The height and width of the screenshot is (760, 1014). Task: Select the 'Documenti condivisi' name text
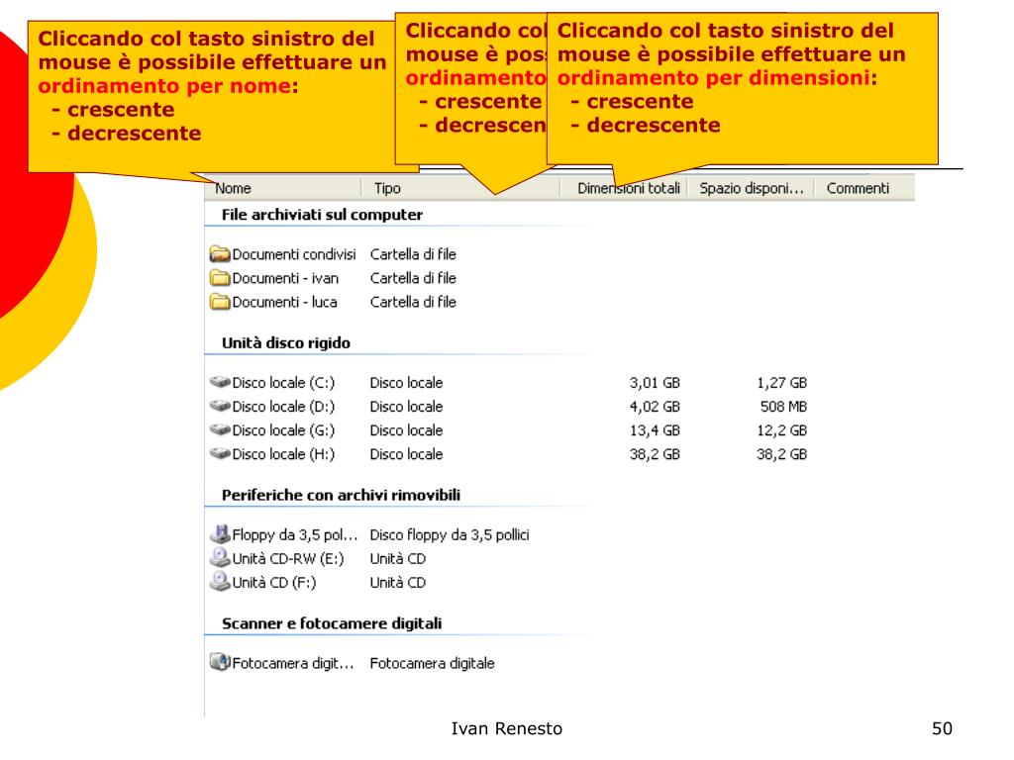click(x=293, y=254)
